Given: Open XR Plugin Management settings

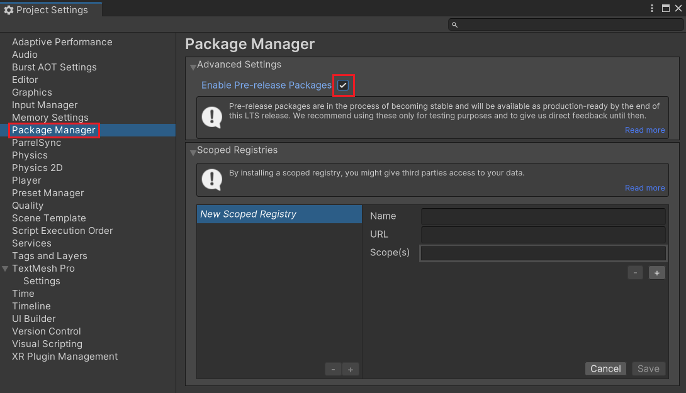Looking at the screenshot, I should (65, 357).
